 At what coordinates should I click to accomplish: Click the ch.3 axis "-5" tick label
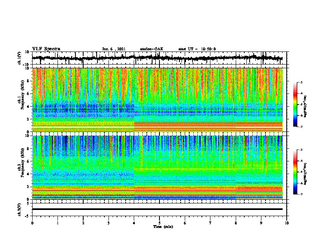tap(28, 216)
